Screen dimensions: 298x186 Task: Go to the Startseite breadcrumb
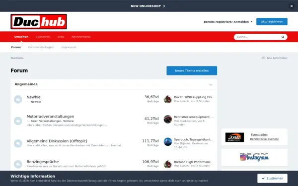pos(17,58)
